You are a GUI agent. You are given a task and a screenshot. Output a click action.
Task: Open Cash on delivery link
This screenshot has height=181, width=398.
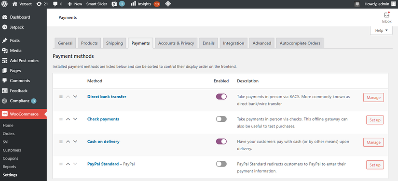point(103,142)
